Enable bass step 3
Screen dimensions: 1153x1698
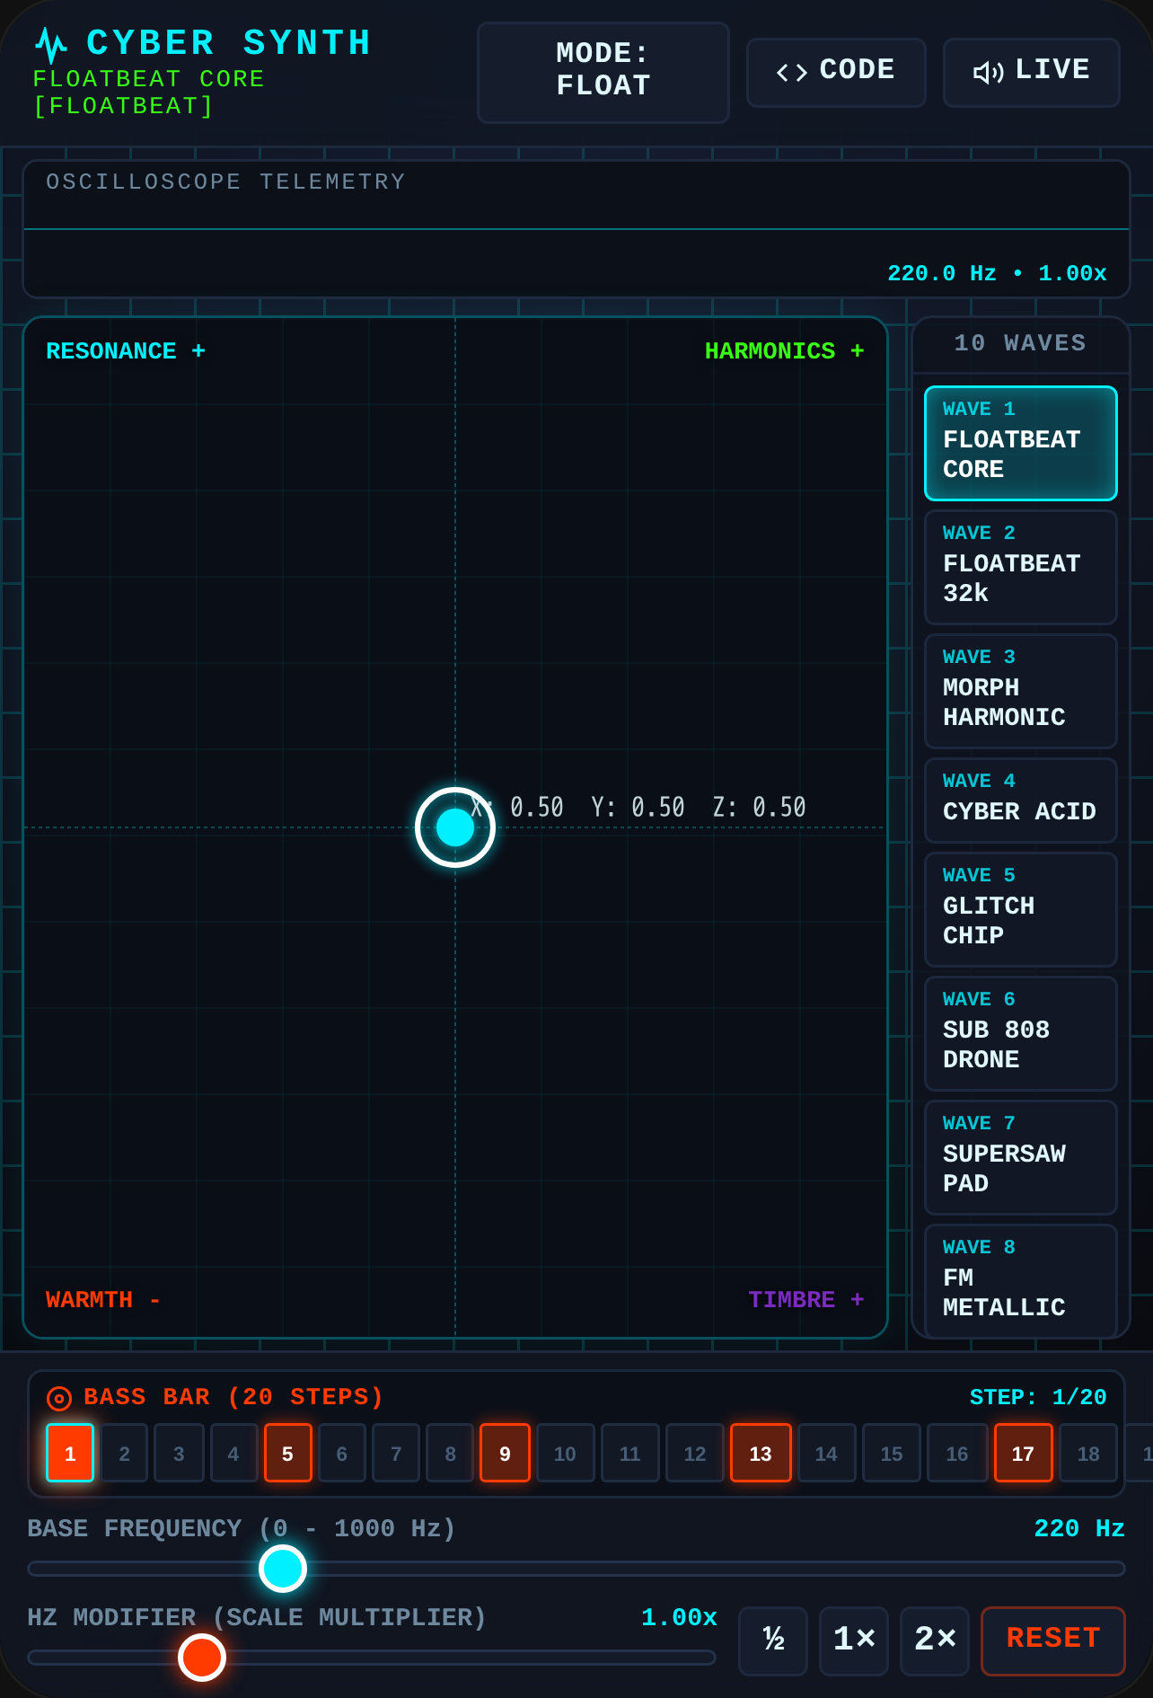[179, 1453]
